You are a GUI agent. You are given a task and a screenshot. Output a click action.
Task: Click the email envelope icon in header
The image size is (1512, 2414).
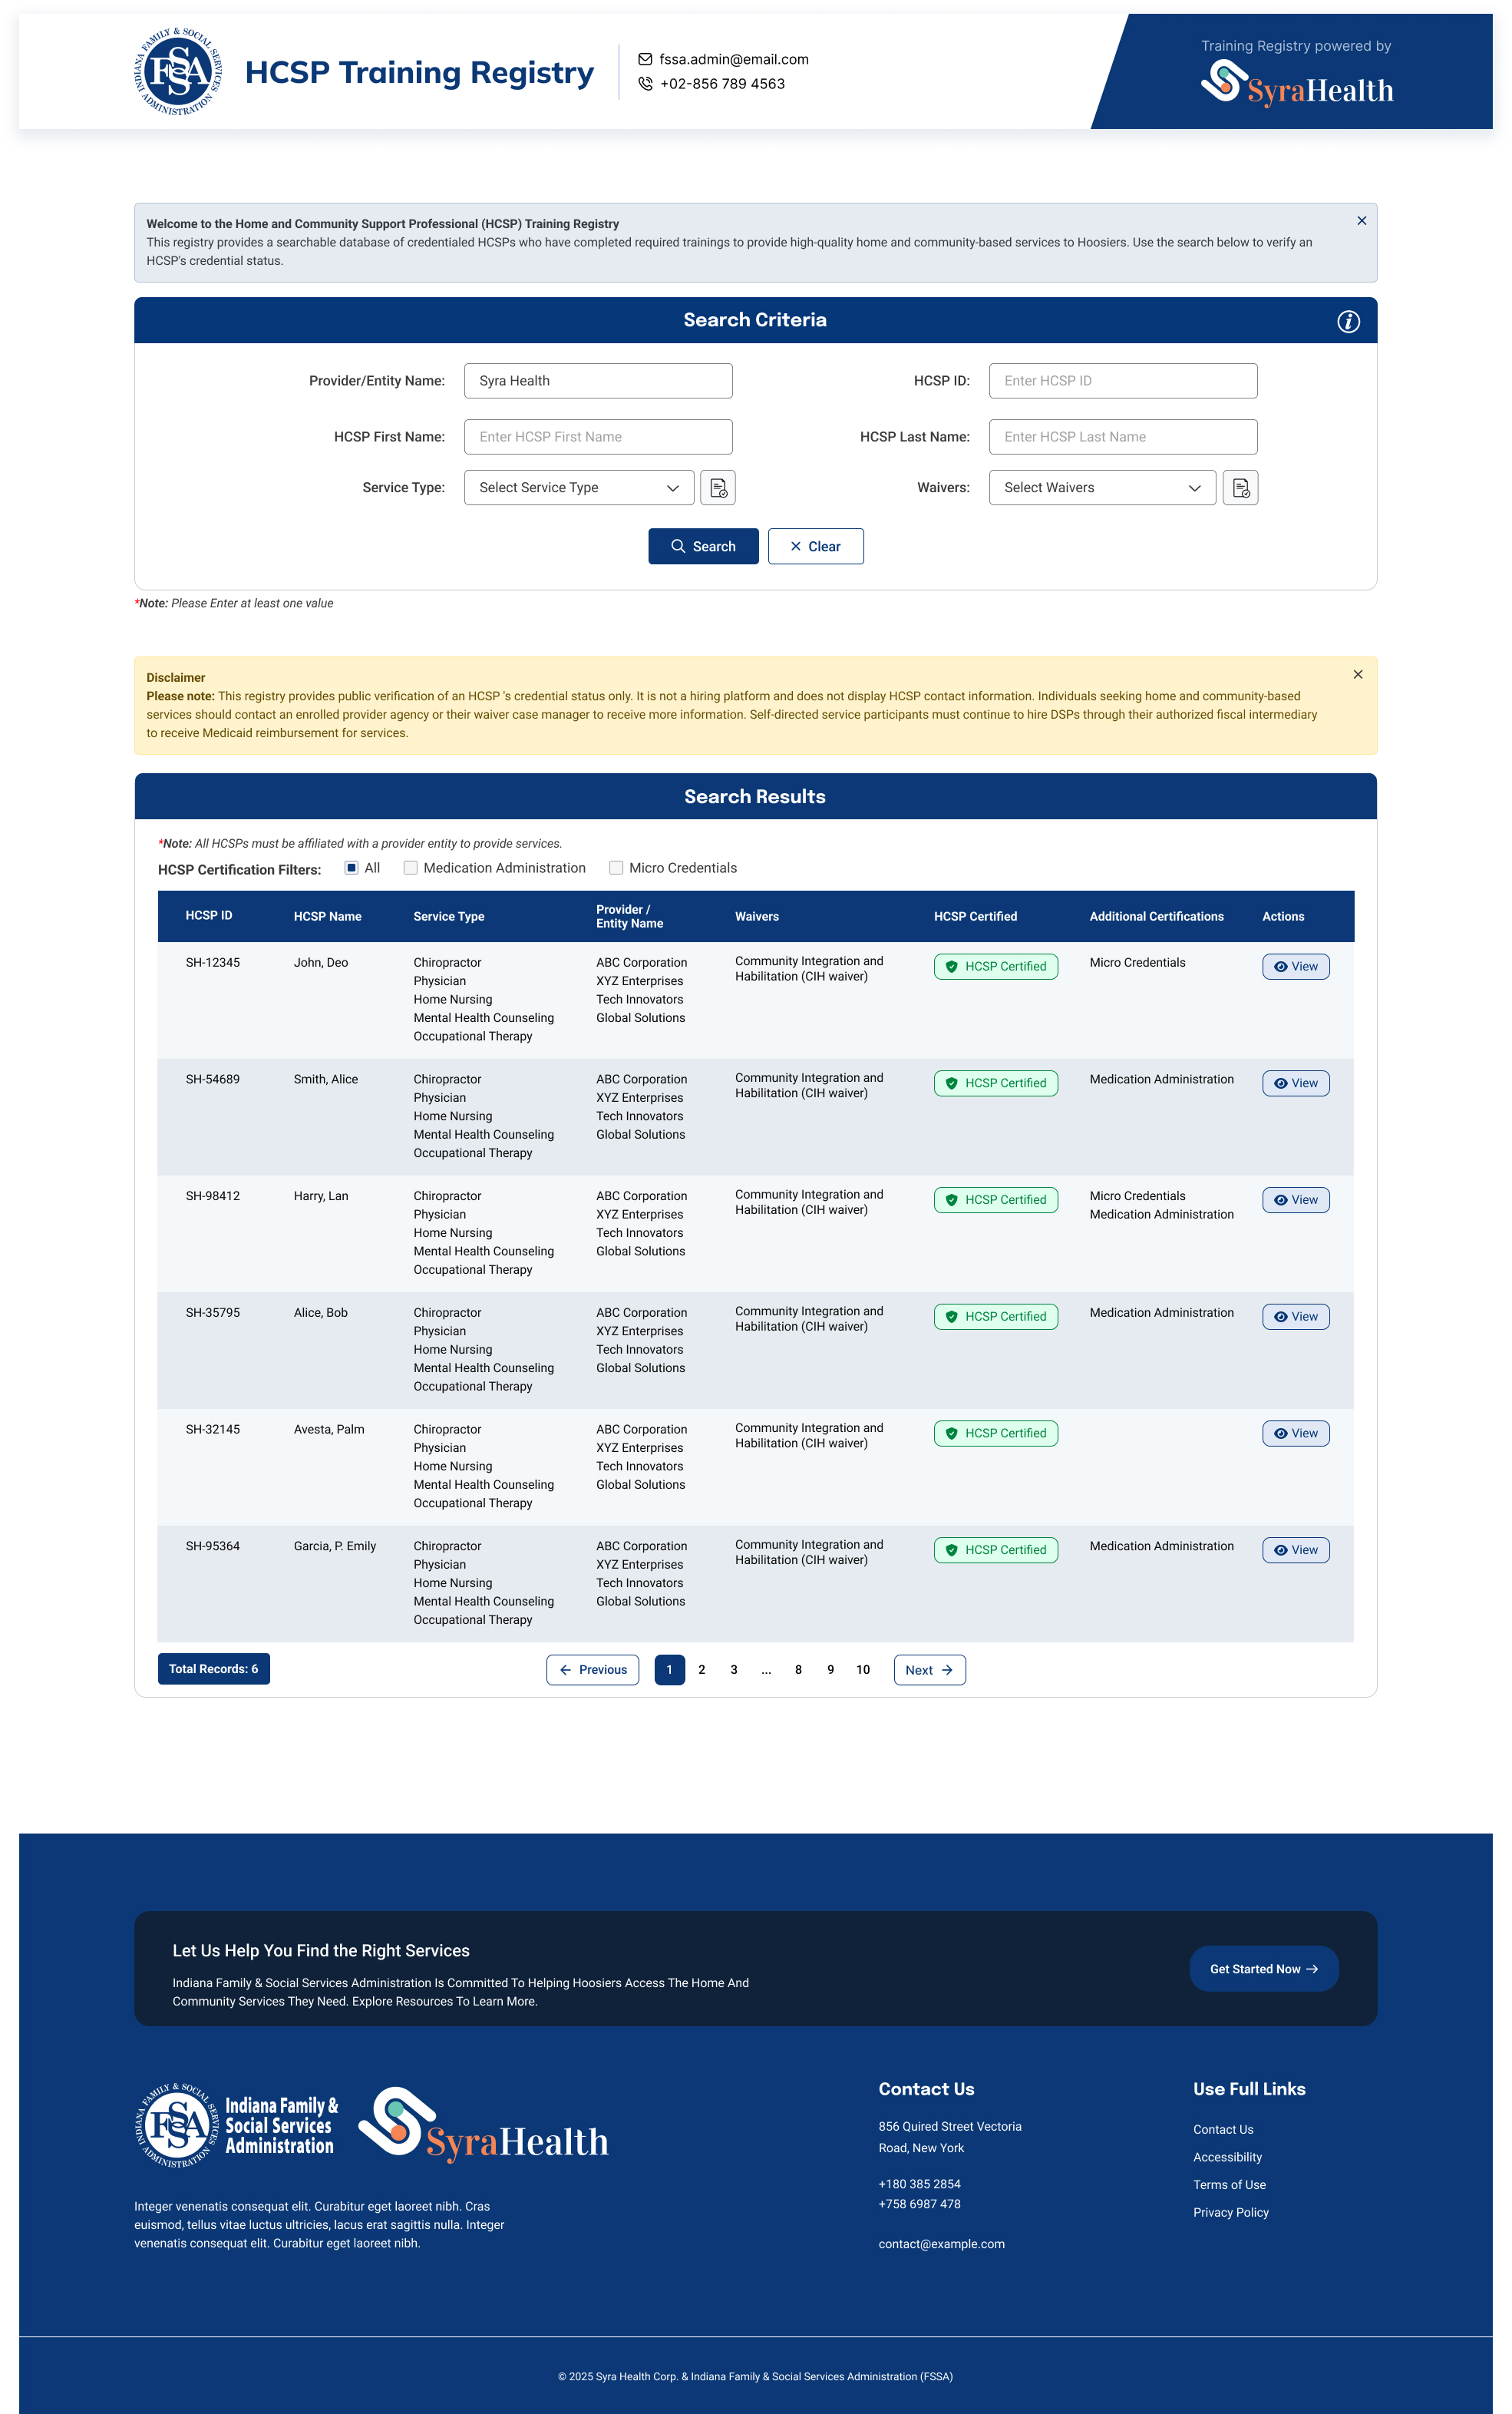click(645, 59)
